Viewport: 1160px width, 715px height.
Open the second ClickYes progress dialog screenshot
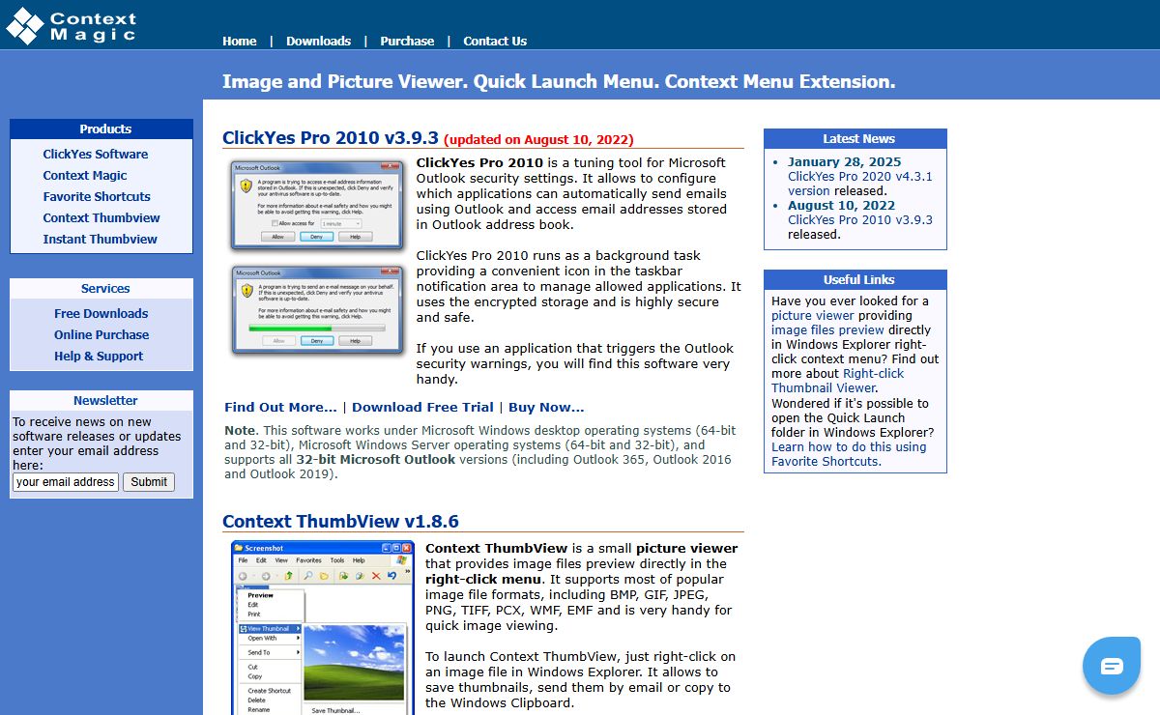tap(317, 311)
